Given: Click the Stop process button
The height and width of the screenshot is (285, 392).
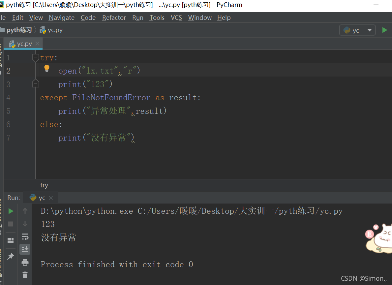Looking at the screenshot, I should coord(11,224).
